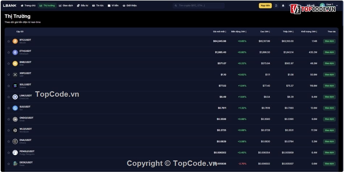Click the Ethereum coin icon

(15, 53)
